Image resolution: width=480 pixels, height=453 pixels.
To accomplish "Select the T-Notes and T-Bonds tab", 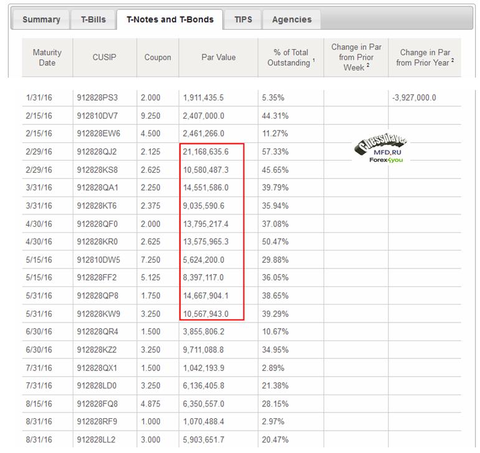I will (x=169, y=19).
